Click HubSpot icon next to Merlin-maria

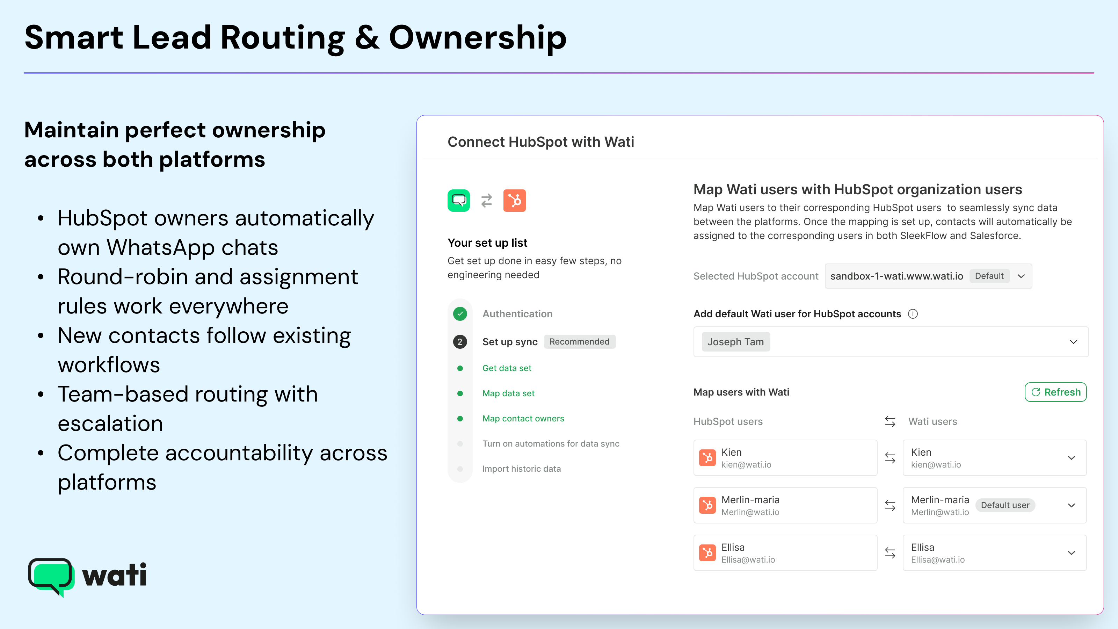pos(707,505)
